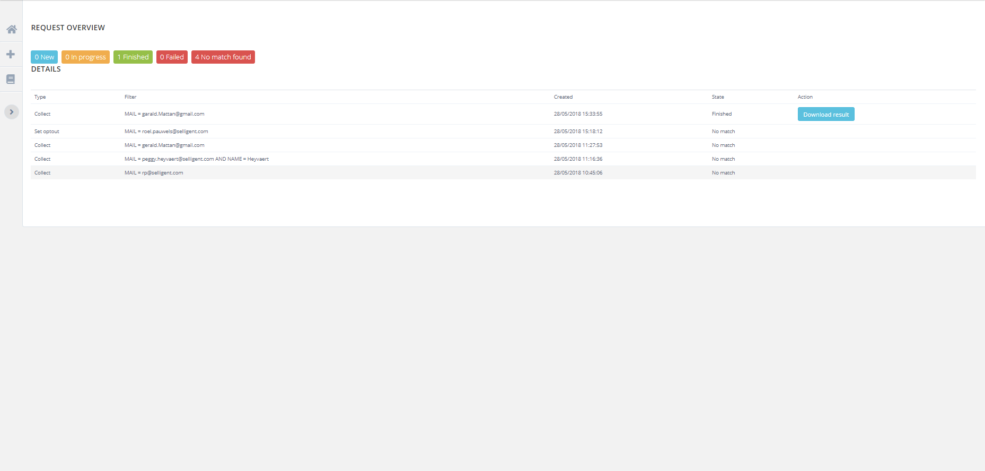Go to the Home icon in sidebar

point(11,29)
